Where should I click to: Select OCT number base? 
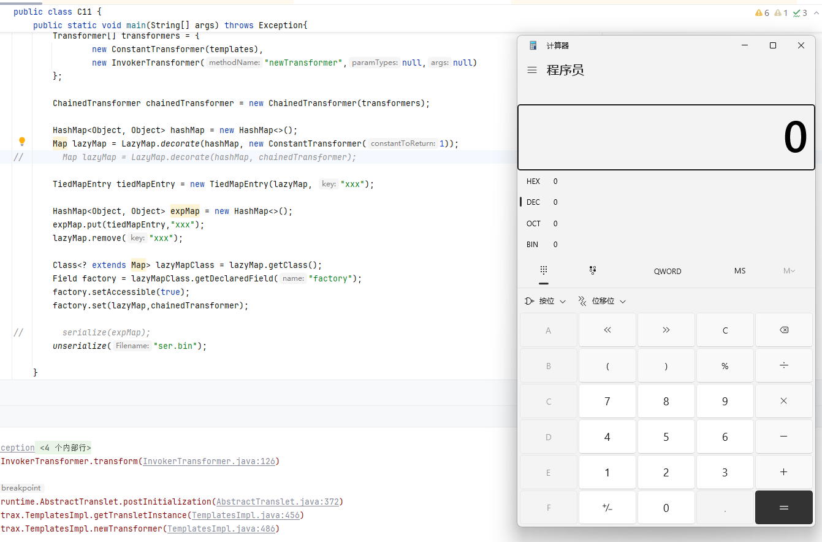666,223
